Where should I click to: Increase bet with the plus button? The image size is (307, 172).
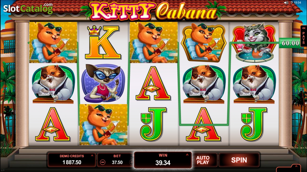click(131, 162)
